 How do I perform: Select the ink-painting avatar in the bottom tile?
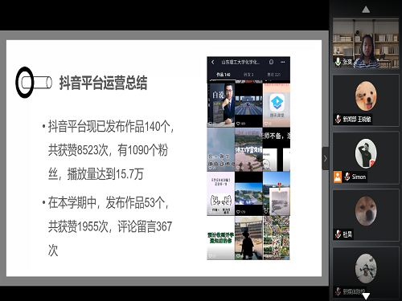[366, 268]
